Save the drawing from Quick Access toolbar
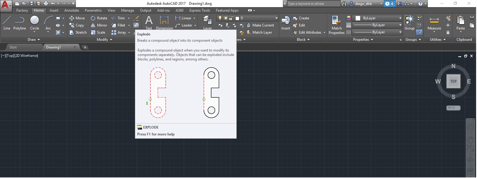477x178 pixels. click(x=32, y=4)
